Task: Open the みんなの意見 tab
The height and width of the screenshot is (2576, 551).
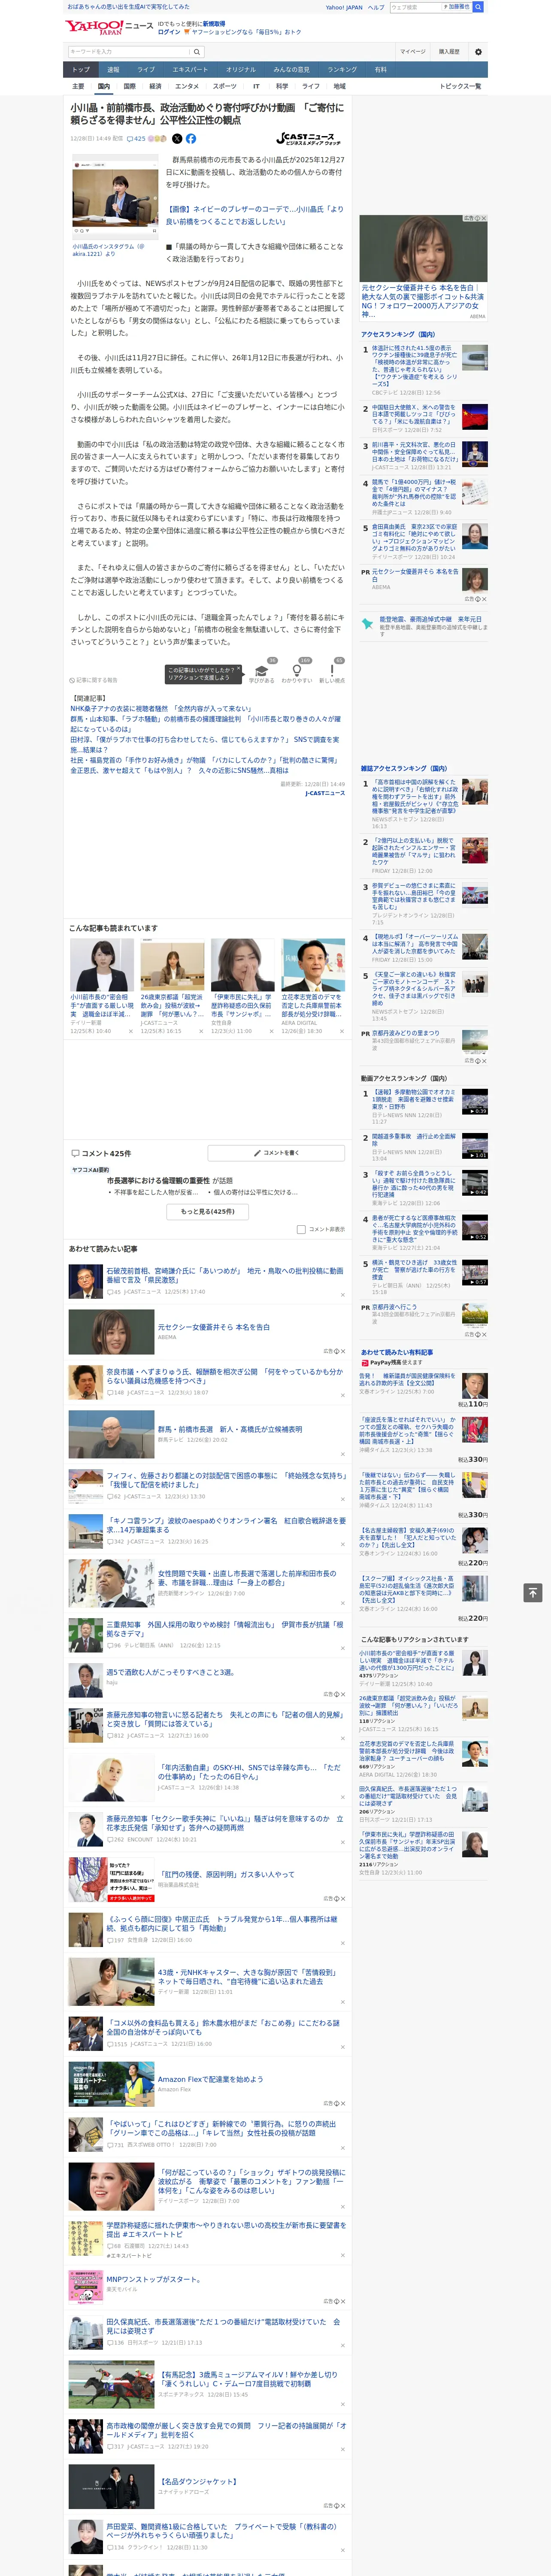Action: tap(292, 70)
